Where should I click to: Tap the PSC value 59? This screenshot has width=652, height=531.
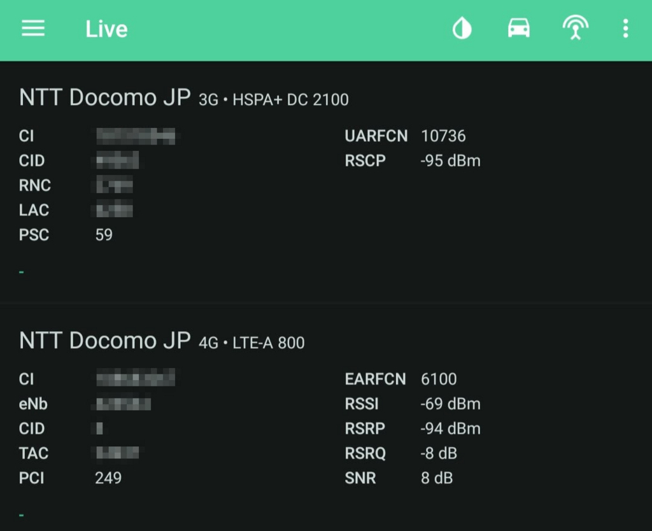click(x=104, y=234)
